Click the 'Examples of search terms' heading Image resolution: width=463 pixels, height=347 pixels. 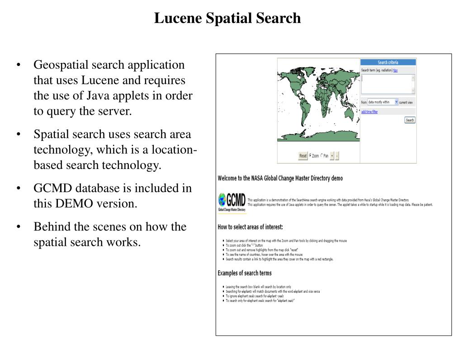point(245,273)
